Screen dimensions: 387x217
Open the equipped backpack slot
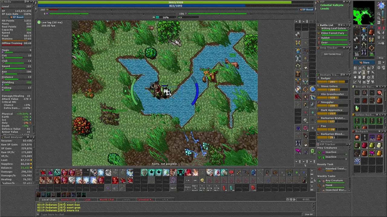coord(371,32)
